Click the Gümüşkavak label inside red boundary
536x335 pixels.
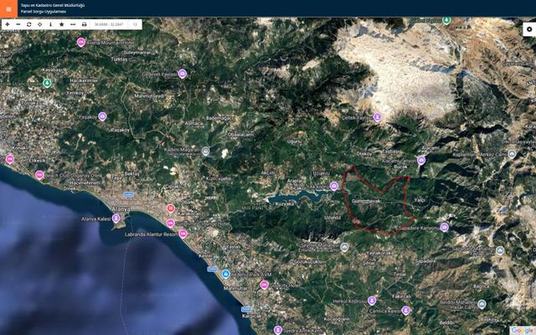tap(365, 201)
